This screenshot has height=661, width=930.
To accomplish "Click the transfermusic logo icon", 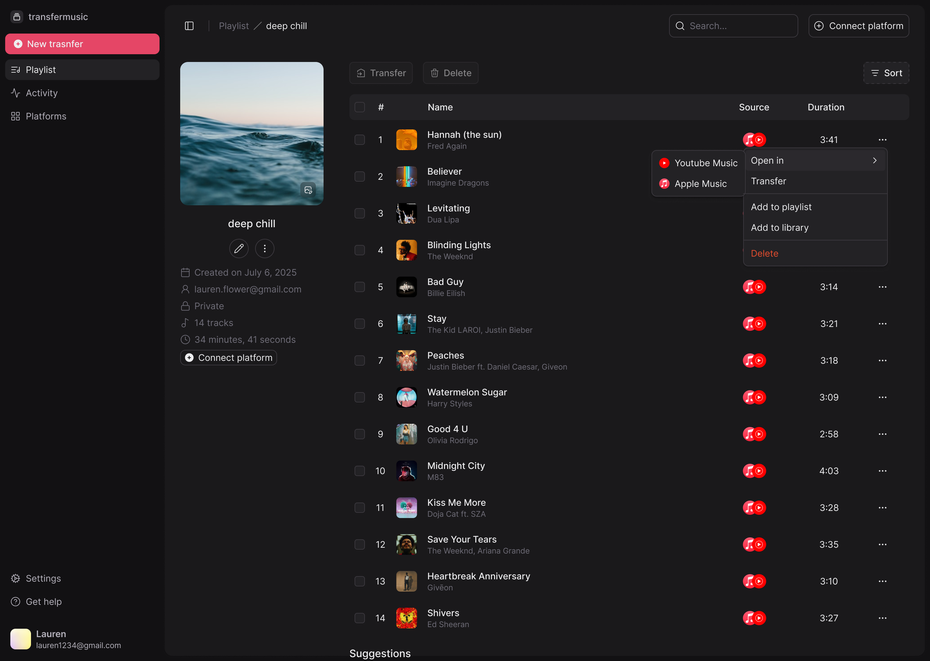I will [17, 17].
